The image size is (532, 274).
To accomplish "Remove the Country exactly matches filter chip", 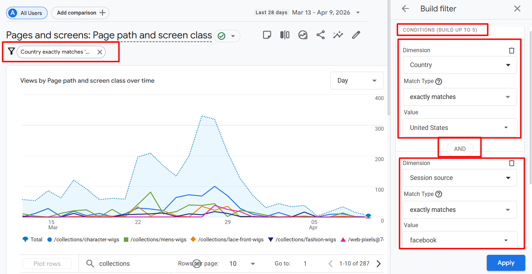I will [x=100, y=52].
